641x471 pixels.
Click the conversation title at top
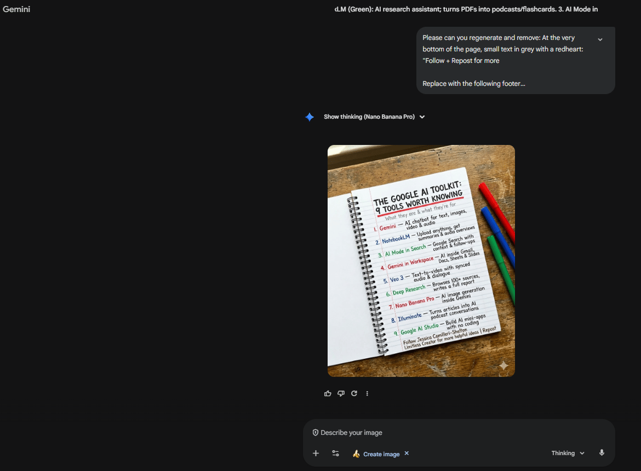click(466, 9)
